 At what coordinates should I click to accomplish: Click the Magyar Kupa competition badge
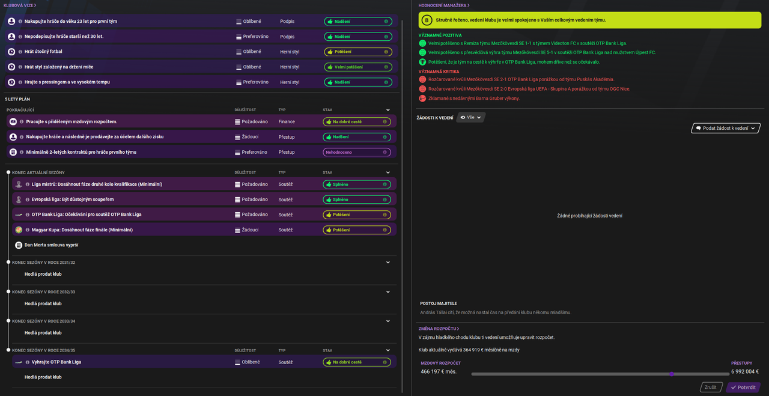click(19, 230)
